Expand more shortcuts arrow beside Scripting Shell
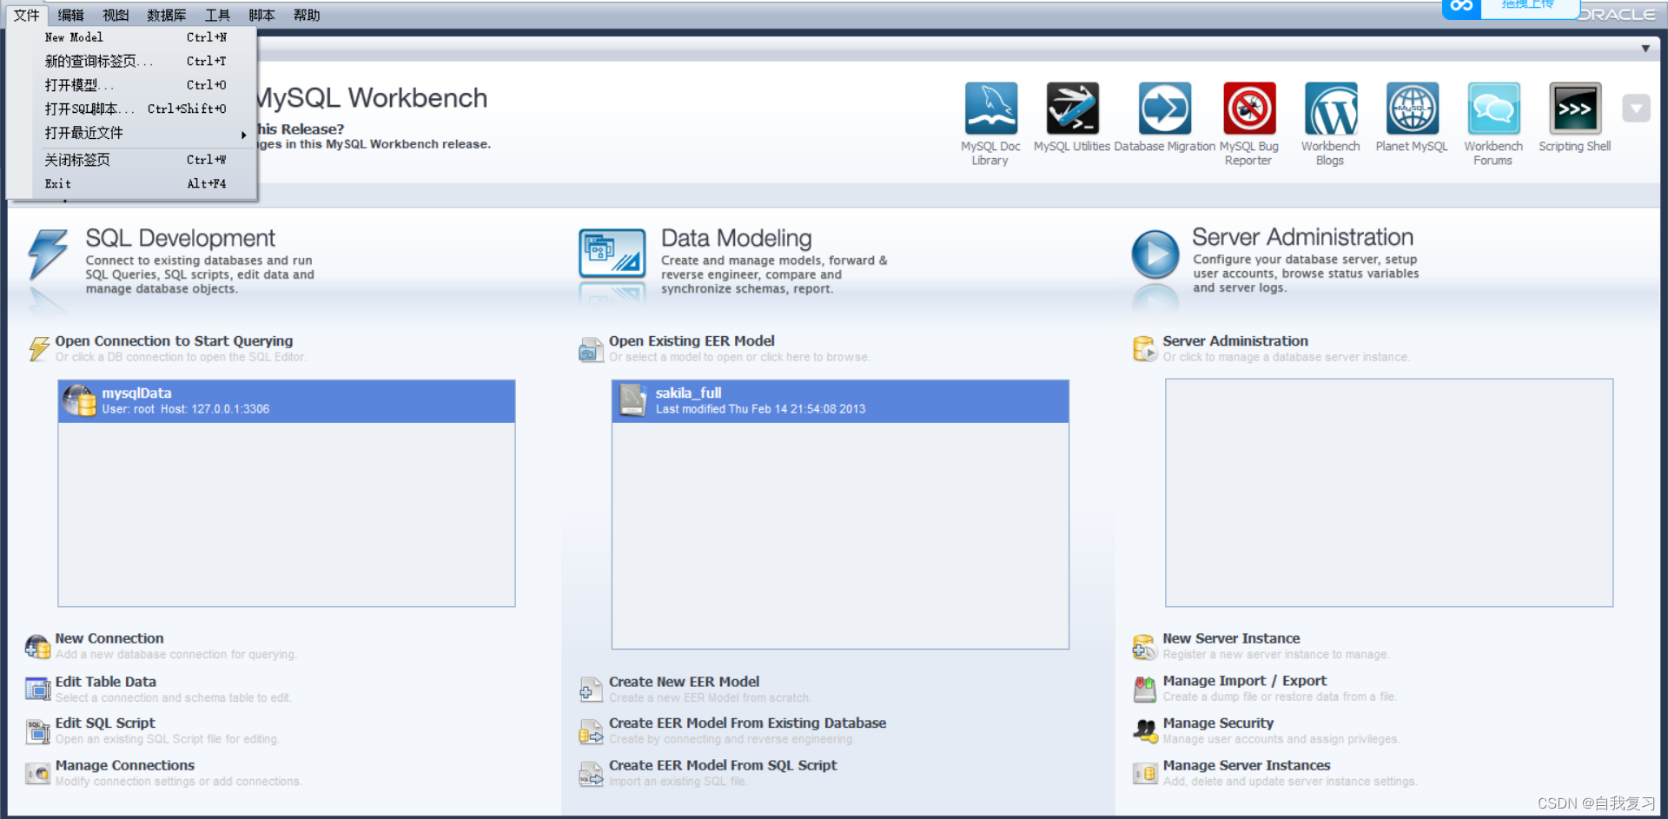This screenshot has height=819, width=1668. coord(1636,109)
